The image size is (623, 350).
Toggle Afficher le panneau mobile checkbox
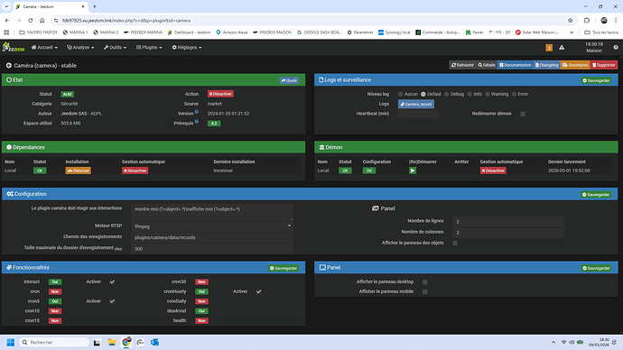coord(424,291)
